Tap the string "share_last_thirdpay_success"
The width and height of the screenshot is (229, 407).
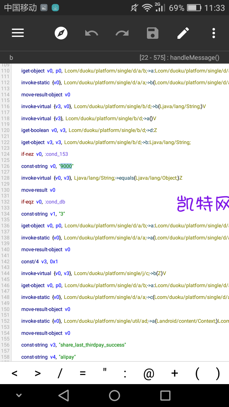(x=92, y=345)
